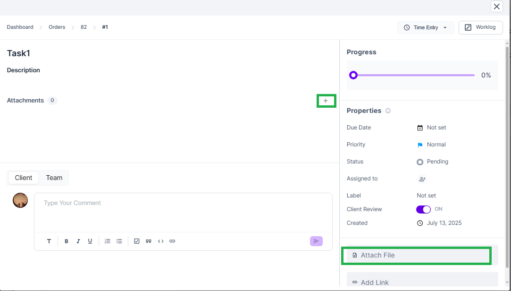Insert checkbox checklist in comment

tap(137, 241)
